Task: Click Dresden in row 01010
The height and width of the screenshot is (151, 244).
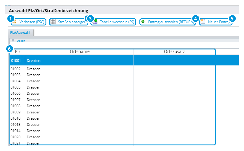Action: click(34, 118)
